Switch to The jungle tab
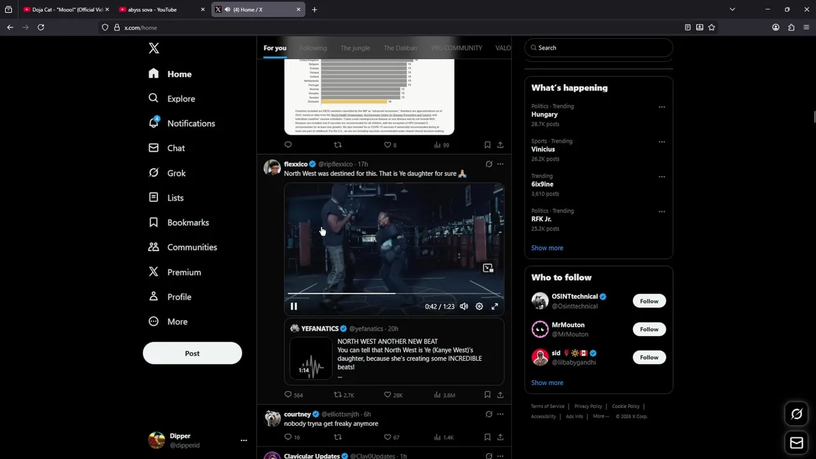 click(x=355, y=48)
